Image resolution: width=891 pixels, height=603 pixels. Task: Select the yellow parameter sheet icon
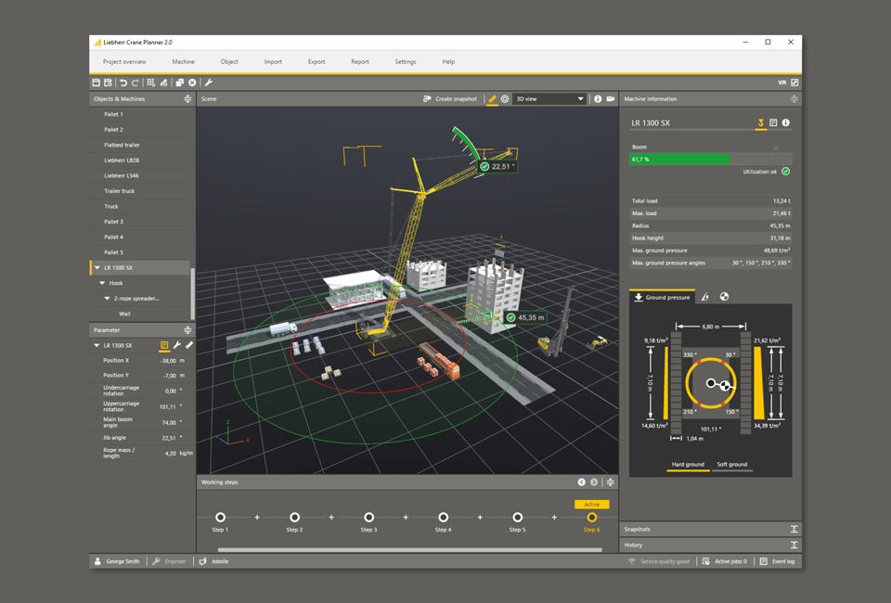(164, 345)
